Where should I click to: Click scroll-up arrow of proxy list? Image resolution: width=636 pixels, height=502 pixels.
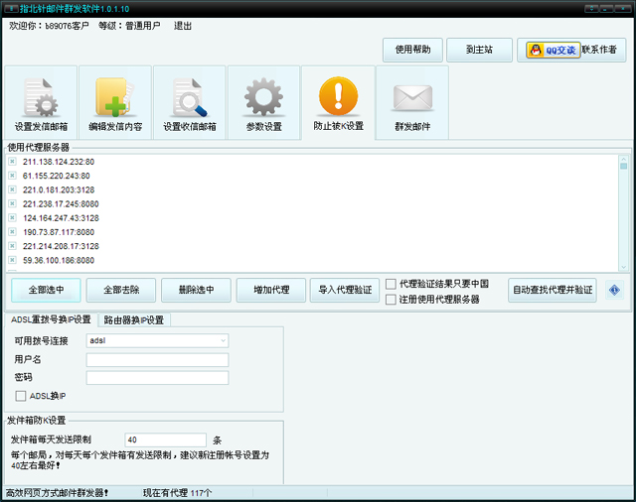(x=623, y=159)
